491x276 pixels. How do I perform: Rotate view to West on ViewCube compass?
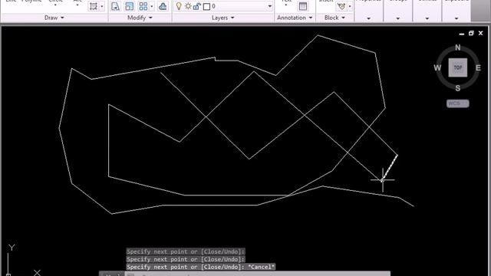pyautogui.click(x=437, y=68)
